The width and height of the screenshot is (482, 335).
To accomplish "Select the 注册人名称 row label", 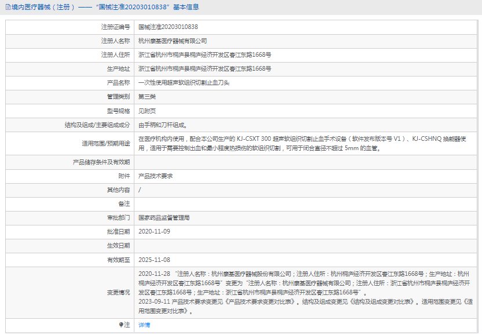I will [x=116, y=41].
